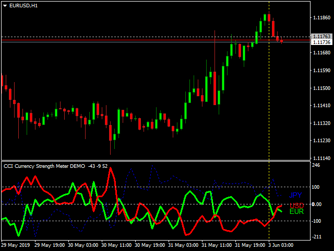Click the 29 May 2019 time label
This screenshot has width=334, height=251.
15,245
